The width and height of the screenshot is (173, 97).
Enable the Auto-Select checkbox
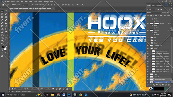click(13, 5)
